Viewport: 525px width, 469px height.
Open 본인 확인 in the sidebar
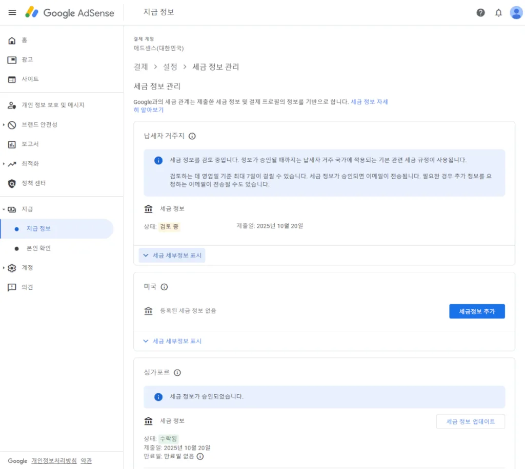pos(38,248)
